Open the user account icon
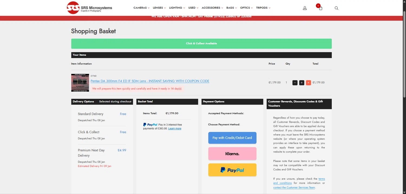 [x=305, y=8]
